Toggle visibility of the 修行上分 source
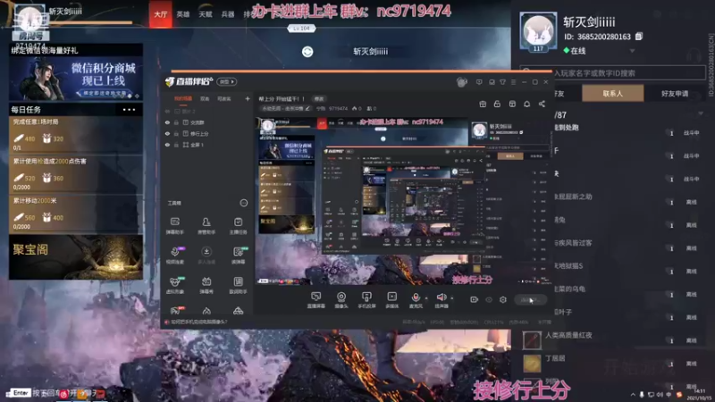The height and width of the screenshot is (402, 715). (167, 133)
